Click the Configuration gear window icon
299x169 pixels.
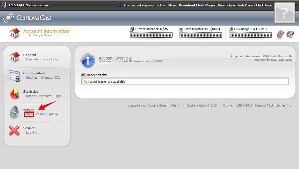pyautogui.click(x=15, y=76)
